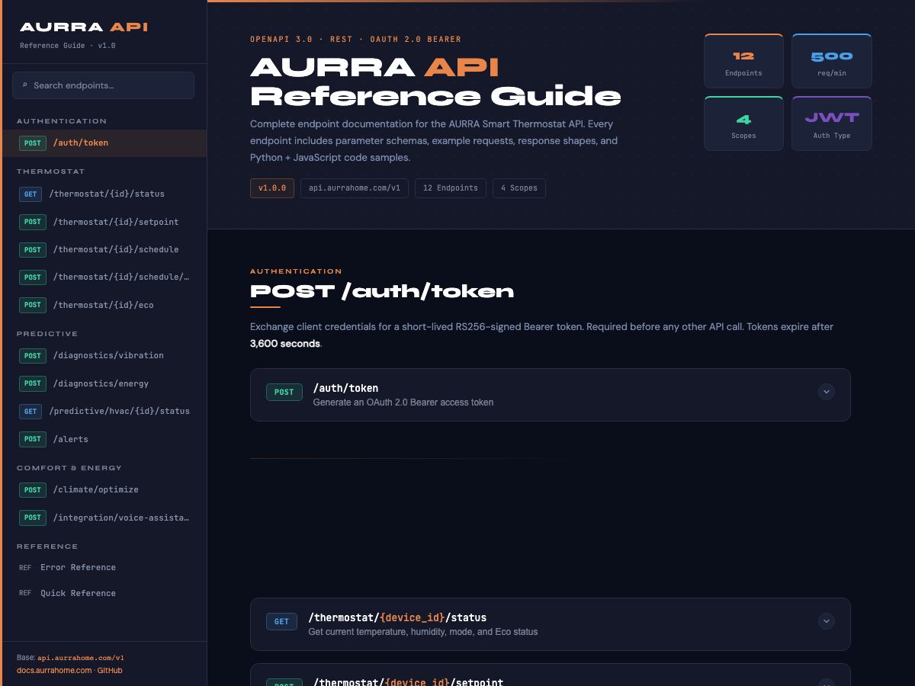Expand the /auth/token card chevron
This screenshot has width=915, height=686.
tap(826, 392)
